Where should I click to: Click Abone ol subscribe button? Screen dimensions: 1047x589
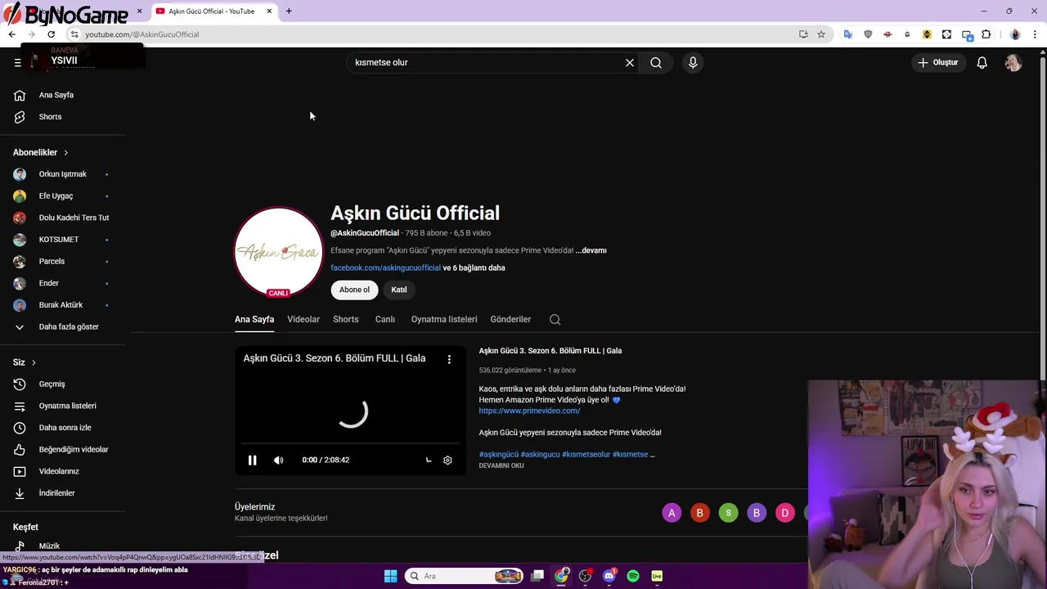[354, 290]
